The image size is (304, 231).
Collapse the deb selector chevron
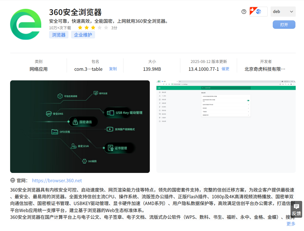(292, 11)
